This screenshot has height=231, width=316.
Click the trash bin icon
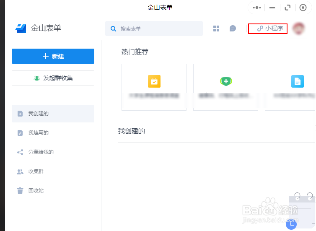pos(20,191)
